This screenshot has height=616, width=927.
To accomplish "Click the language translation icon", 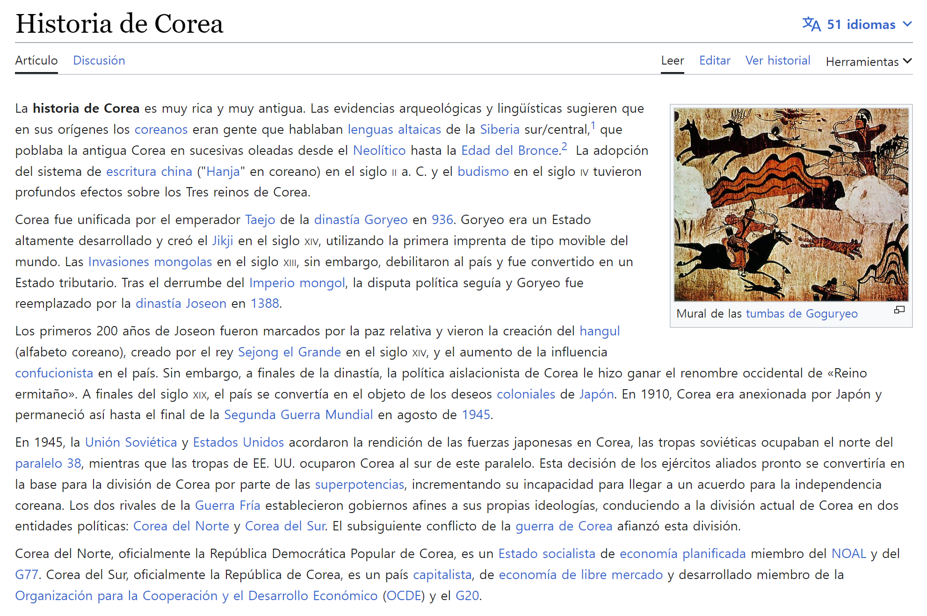I will [x=811, y=24].
